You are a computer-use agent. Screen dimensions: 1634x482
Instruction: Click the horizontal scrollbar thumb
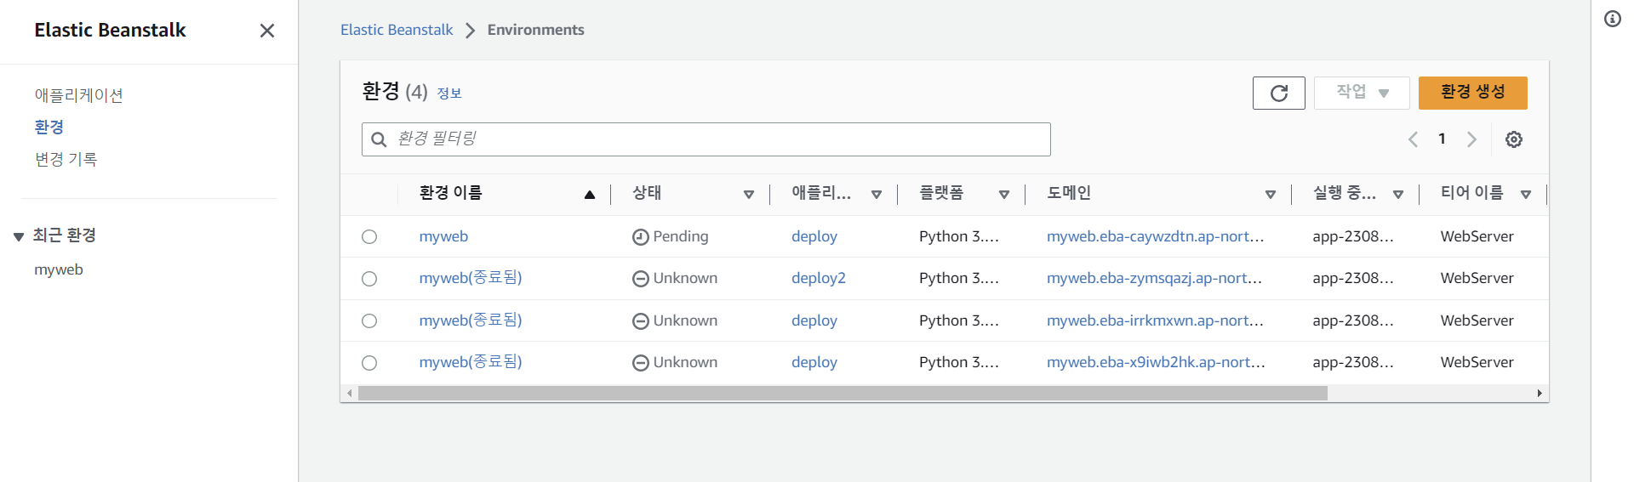click(843, 394)
